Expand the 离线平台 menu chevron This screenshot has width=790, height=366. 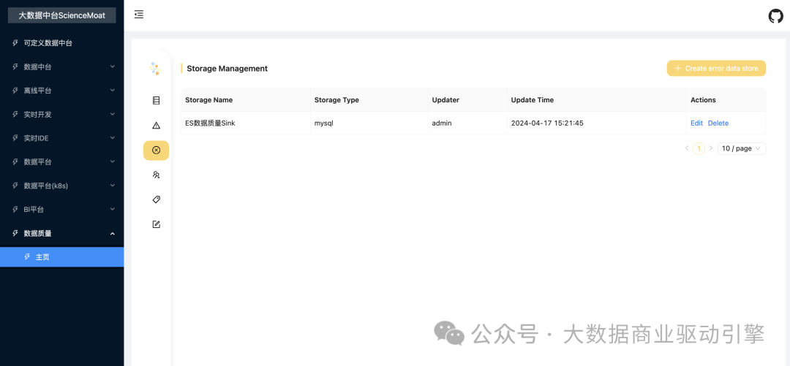pyautogui.click(x=113, y=90)
